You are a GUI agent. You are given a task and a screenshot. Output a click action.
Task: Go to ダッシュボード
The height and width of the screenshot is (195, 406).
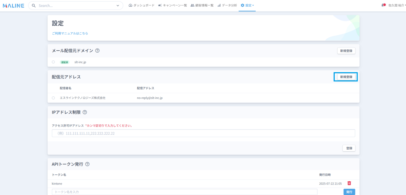click(x=142, y=5)
